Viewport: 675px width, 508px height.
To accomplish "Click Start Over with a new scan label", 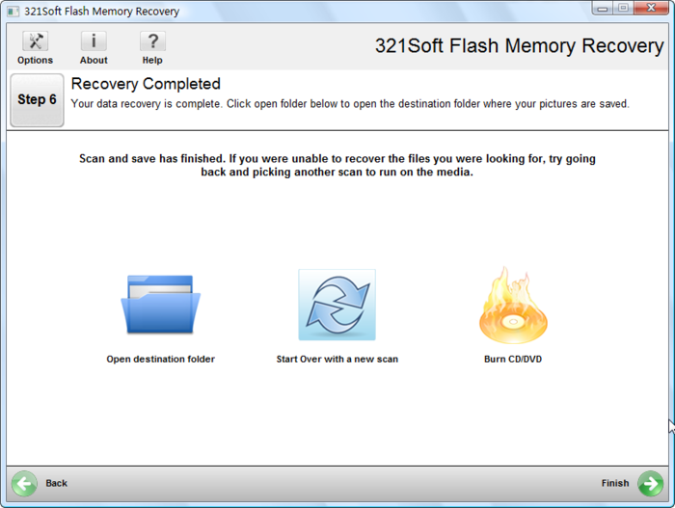I will 337,359.
